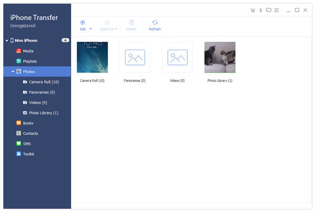The height and width of the screenshot is (213, 316).
Task: Click the Photo Library icon in sidebar
Action: 25,113
